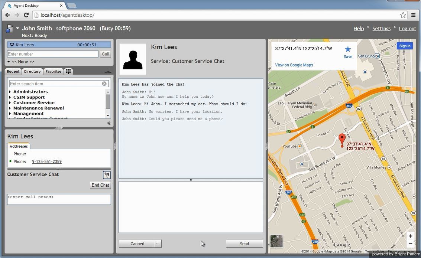
Task: Click the directory list scroll up arrow
Action: (108, 92)
